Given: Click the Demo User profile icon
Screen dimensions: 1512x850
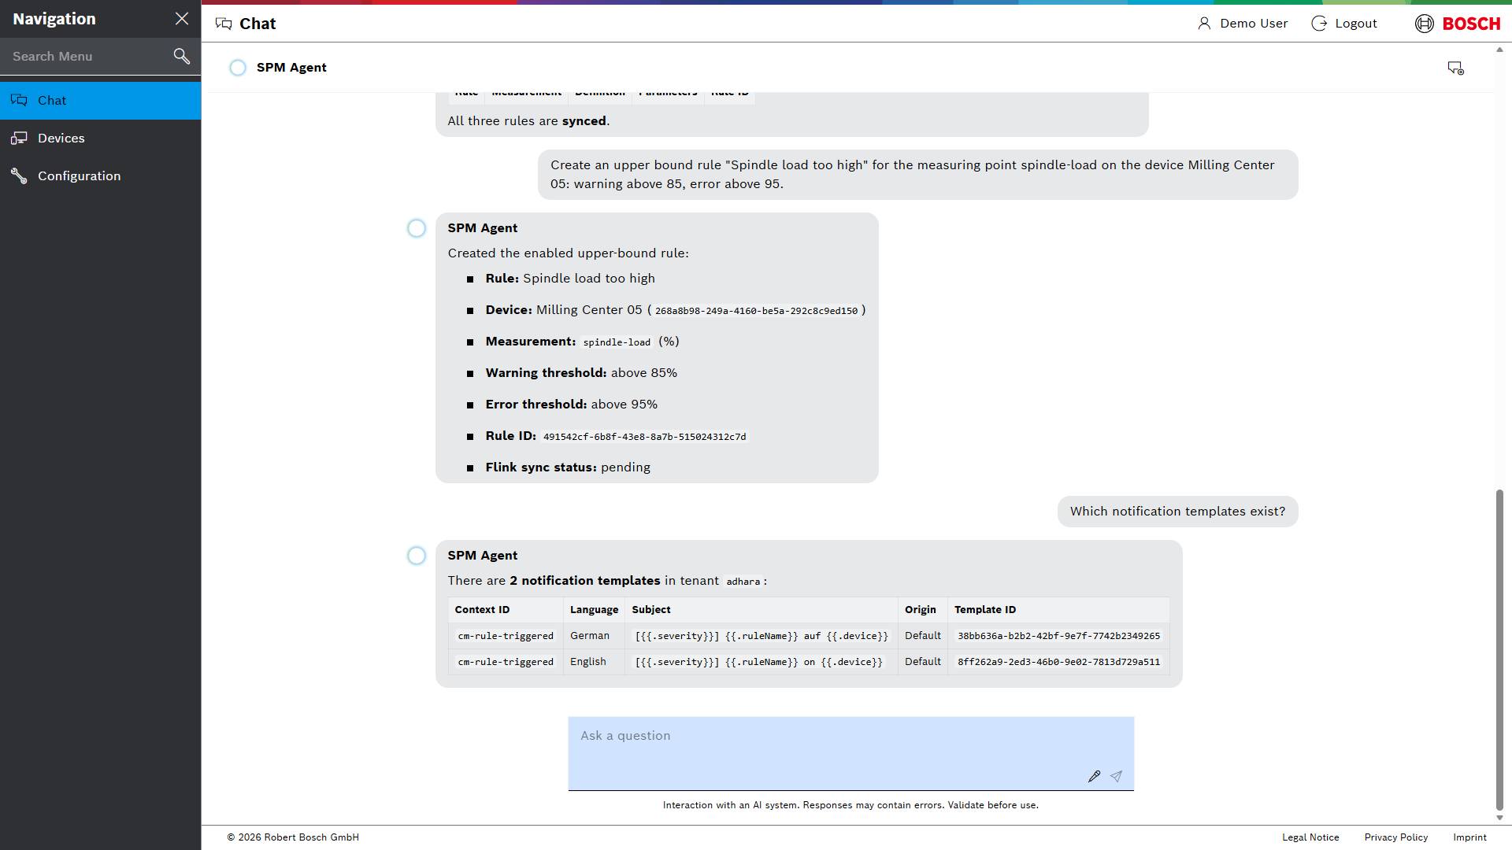Looking at the screenshot, I should point(1204,24).
